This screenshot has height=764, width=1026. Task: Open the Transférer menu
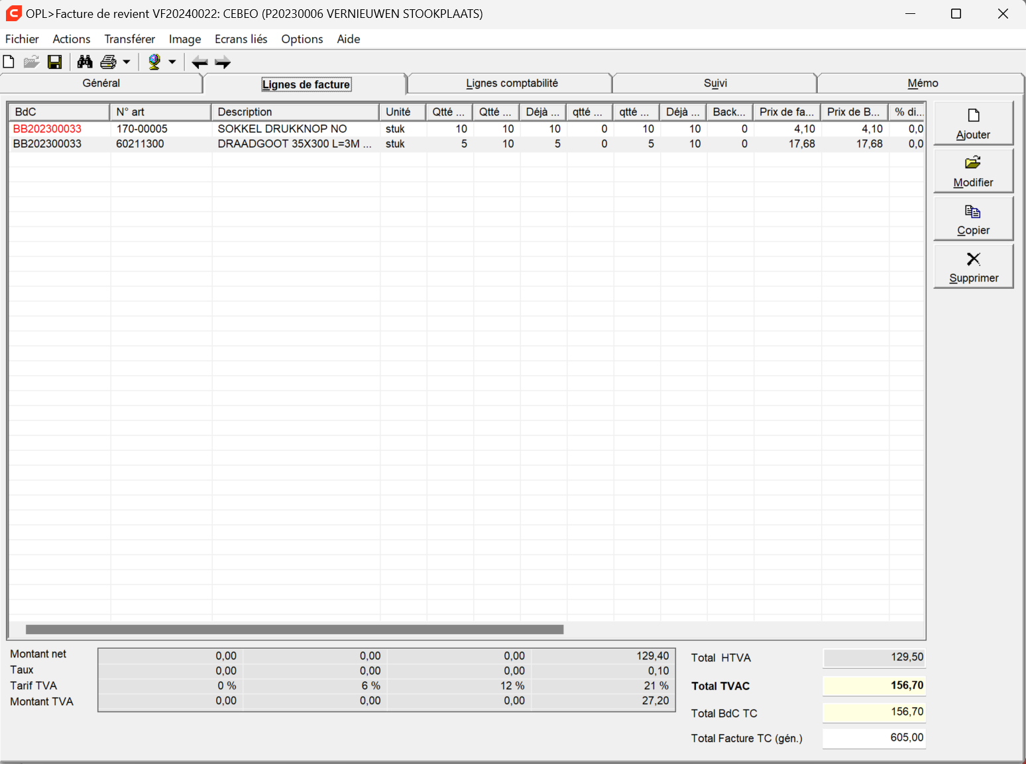[x=130, y=39]
